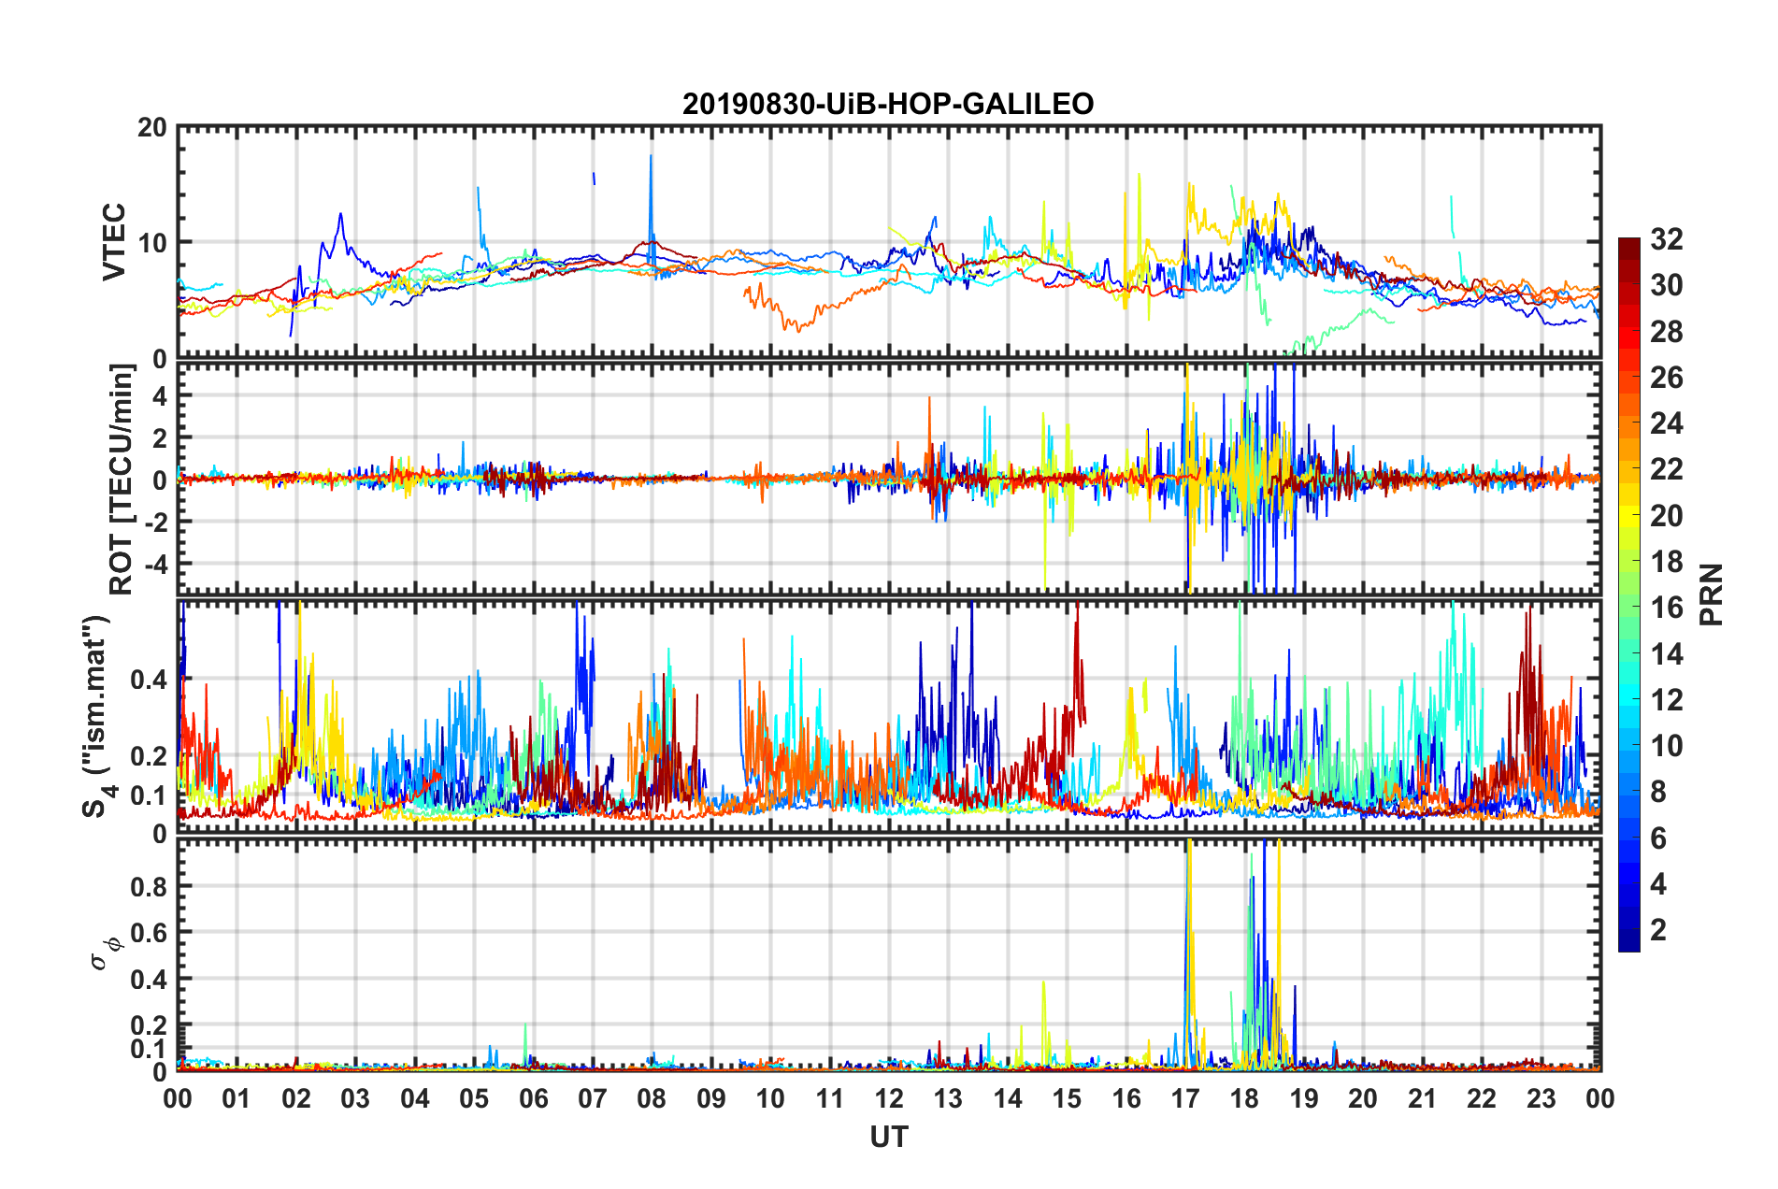Click colorbar tick label 8

click(1657, 792)
